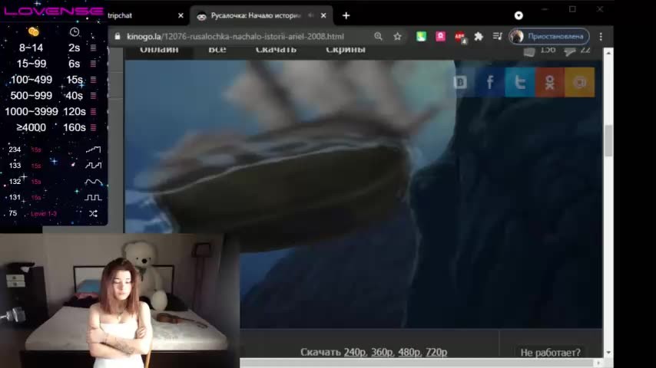Viewport: 656px width, 368px height.
Task: Select the 75 random shuffle icon
Action: tap(93, 213)
